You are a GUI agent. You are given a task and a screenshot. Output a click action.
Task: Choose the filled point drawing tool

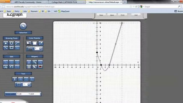(x=6, y=43)
